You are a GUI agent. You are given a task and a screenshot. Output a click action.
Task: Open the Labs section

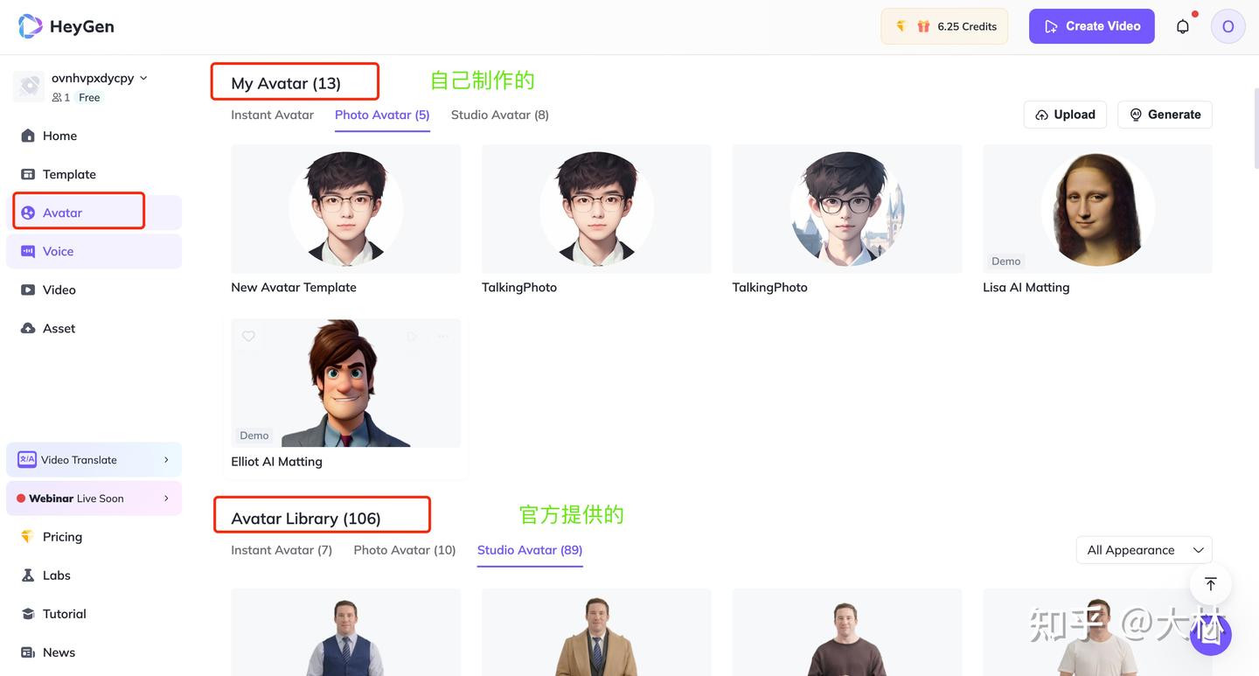click(x=56, y=575)
